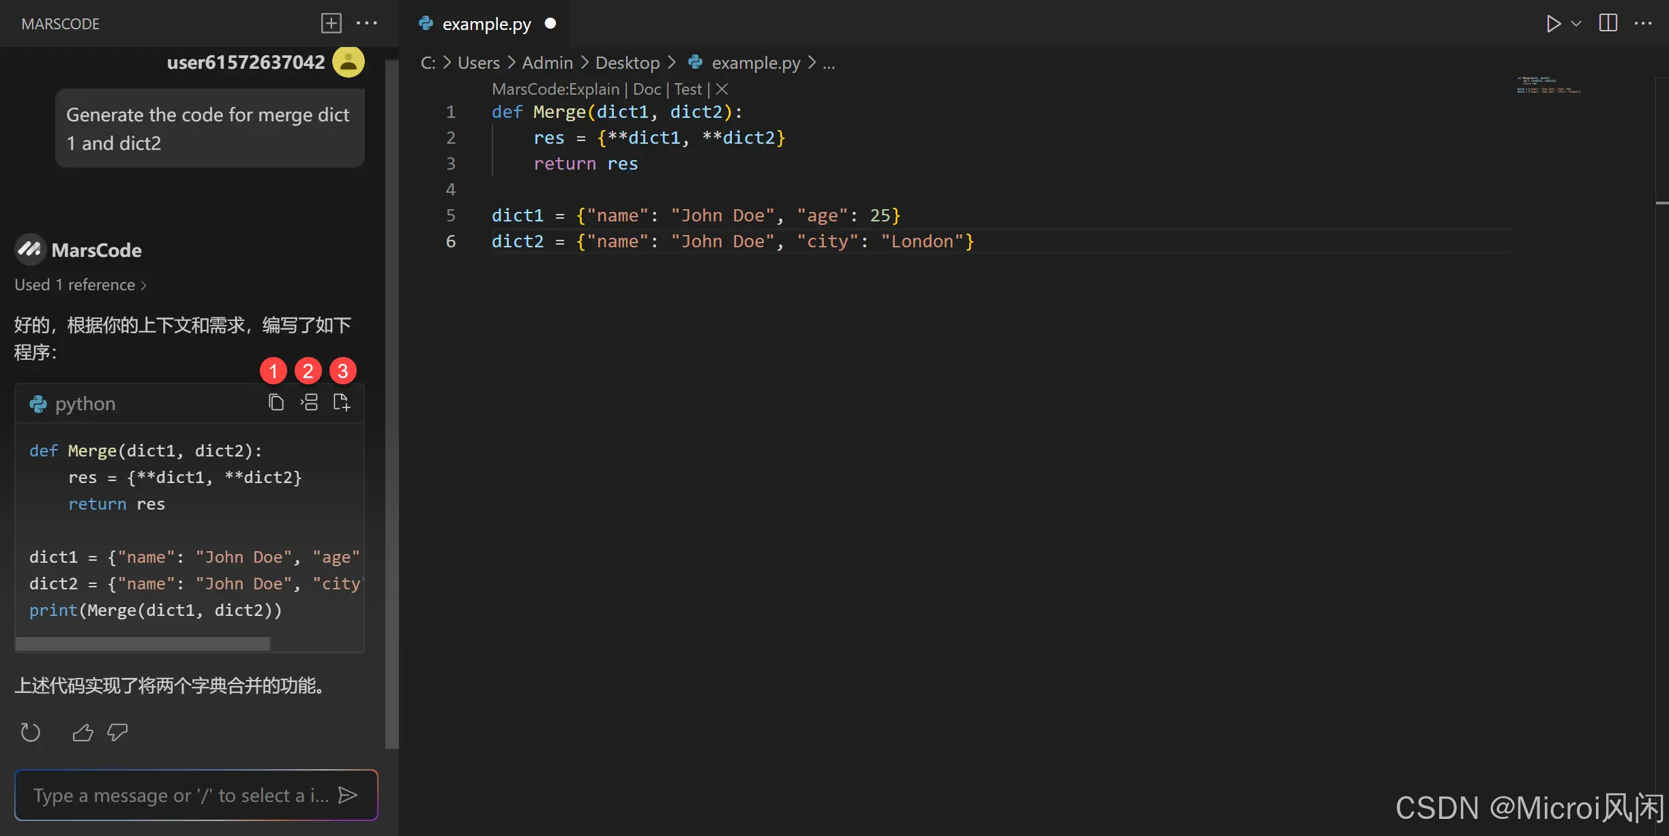This screenshot has height=836, width=1669.
Task: Create new file from code block icon
Action: [342, 403]
